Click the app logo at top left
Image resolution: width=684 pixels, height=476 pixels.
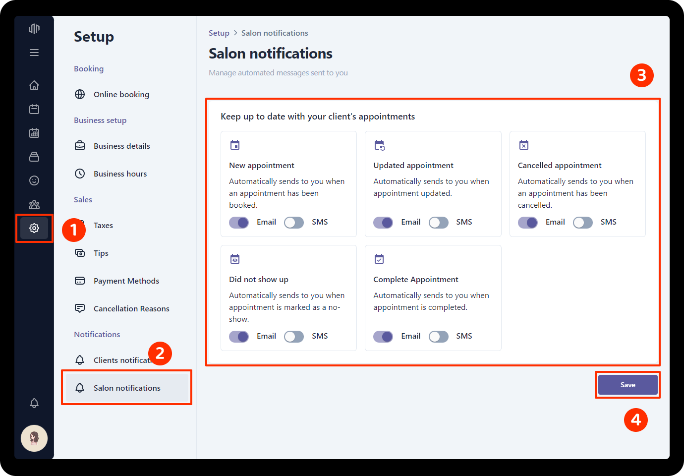click(x=34, y=29)
